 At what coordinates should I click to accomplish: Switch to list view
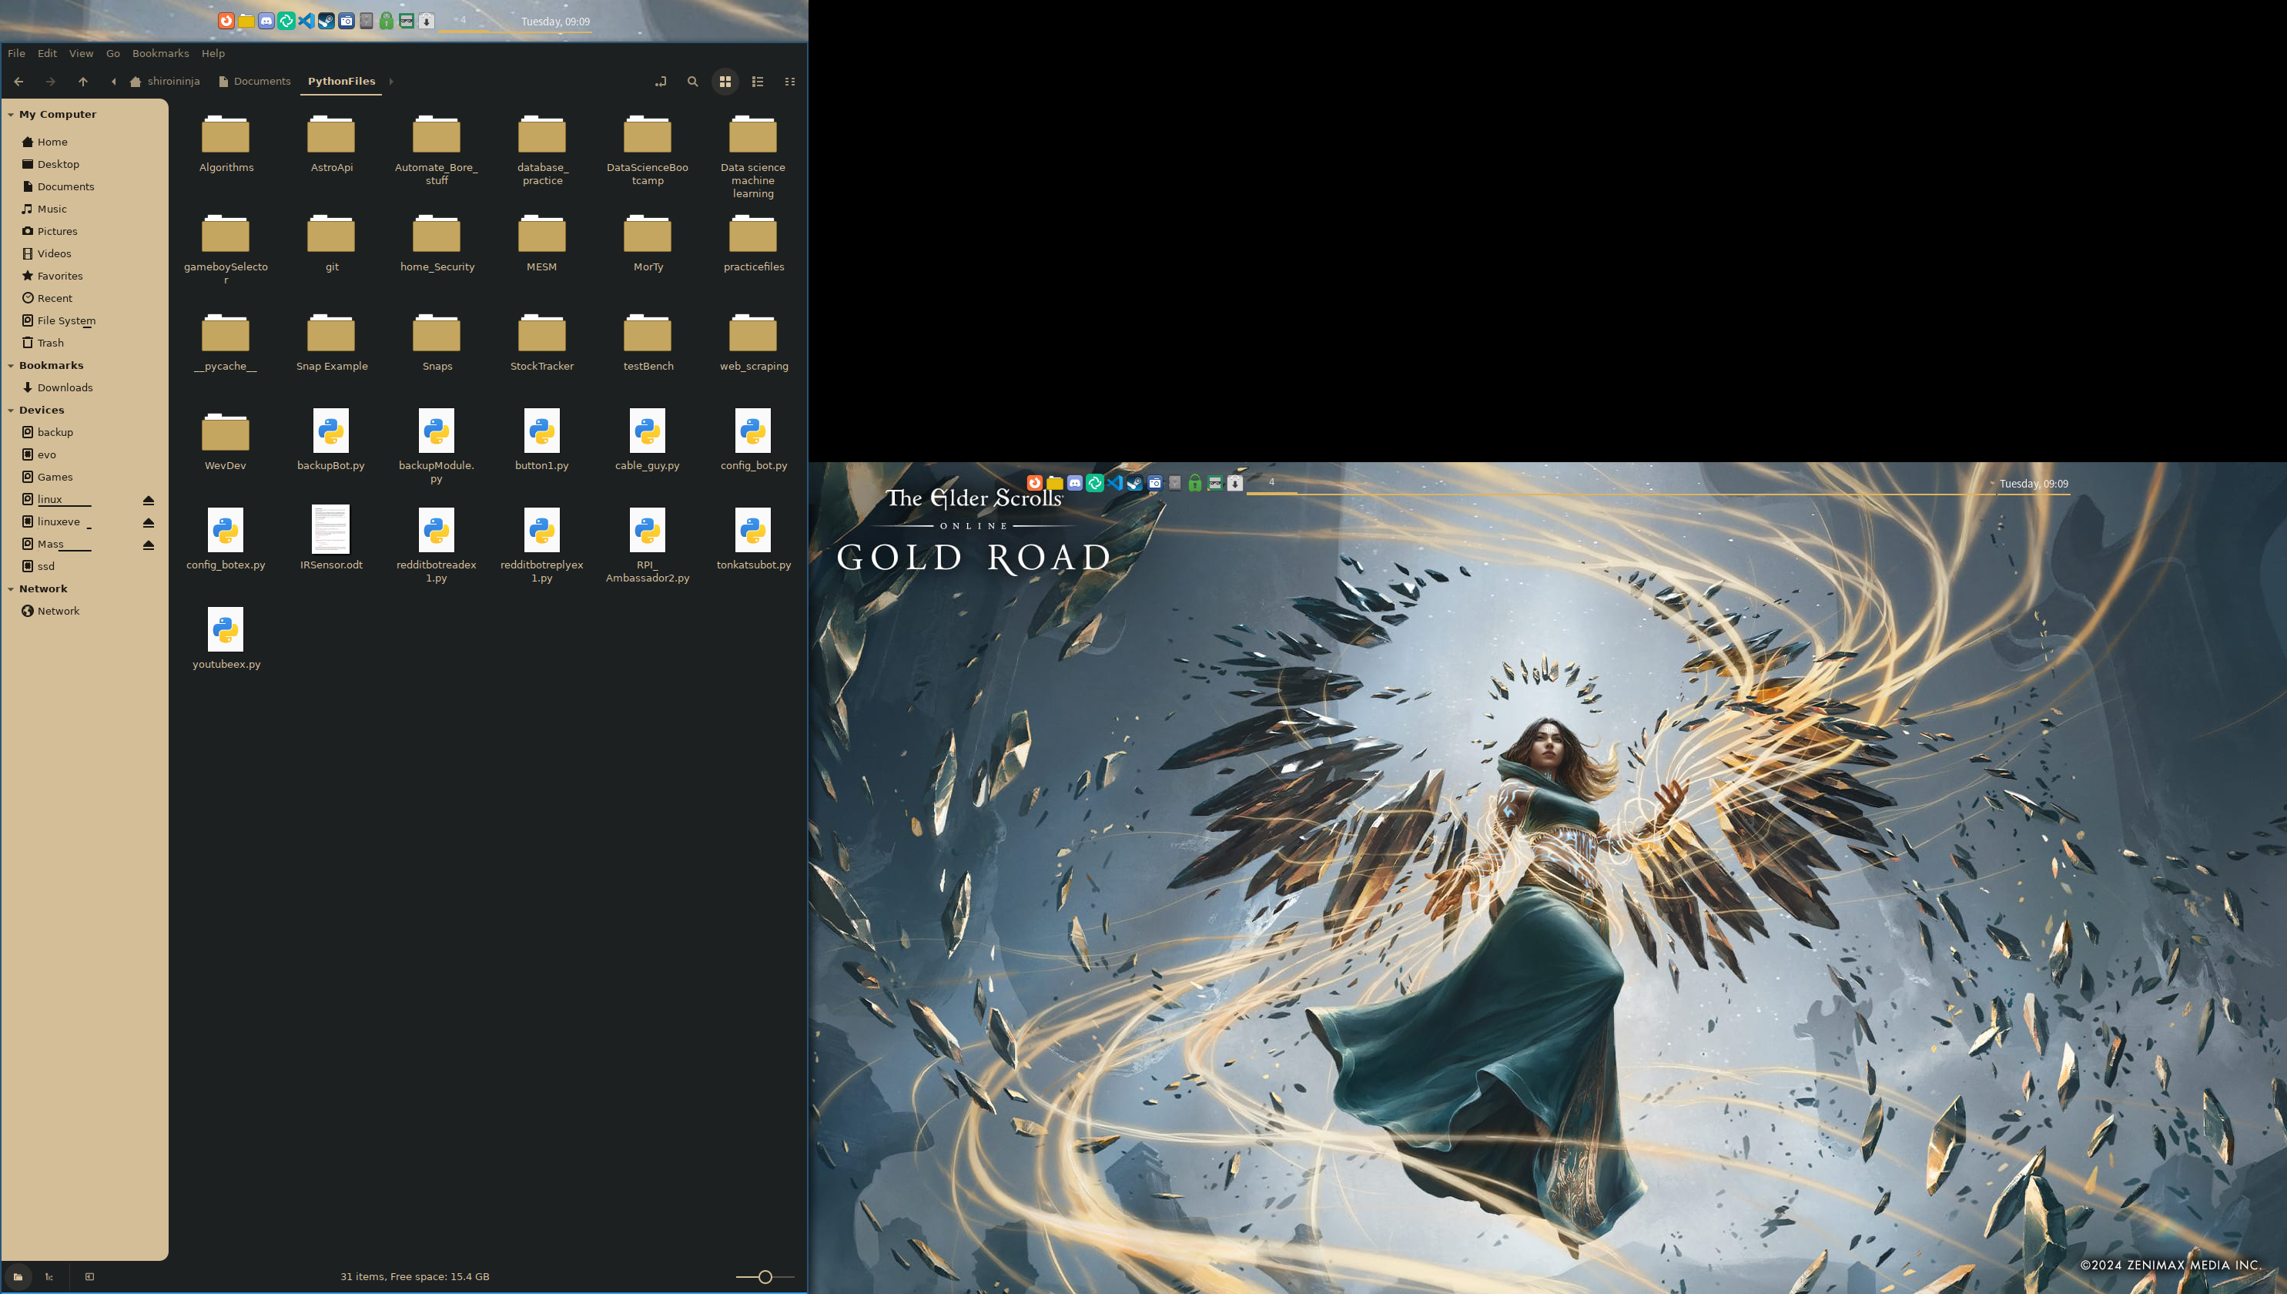pyautogui.click(x=757, y=82)
